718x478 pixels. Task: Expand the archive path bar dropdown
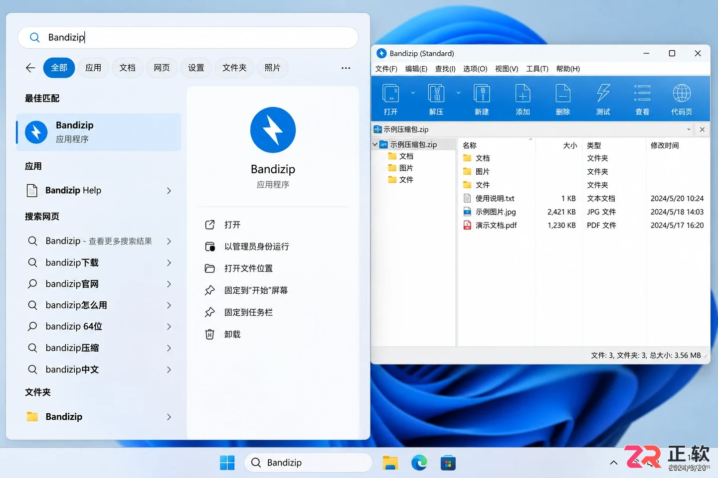[x=689, y=129]
